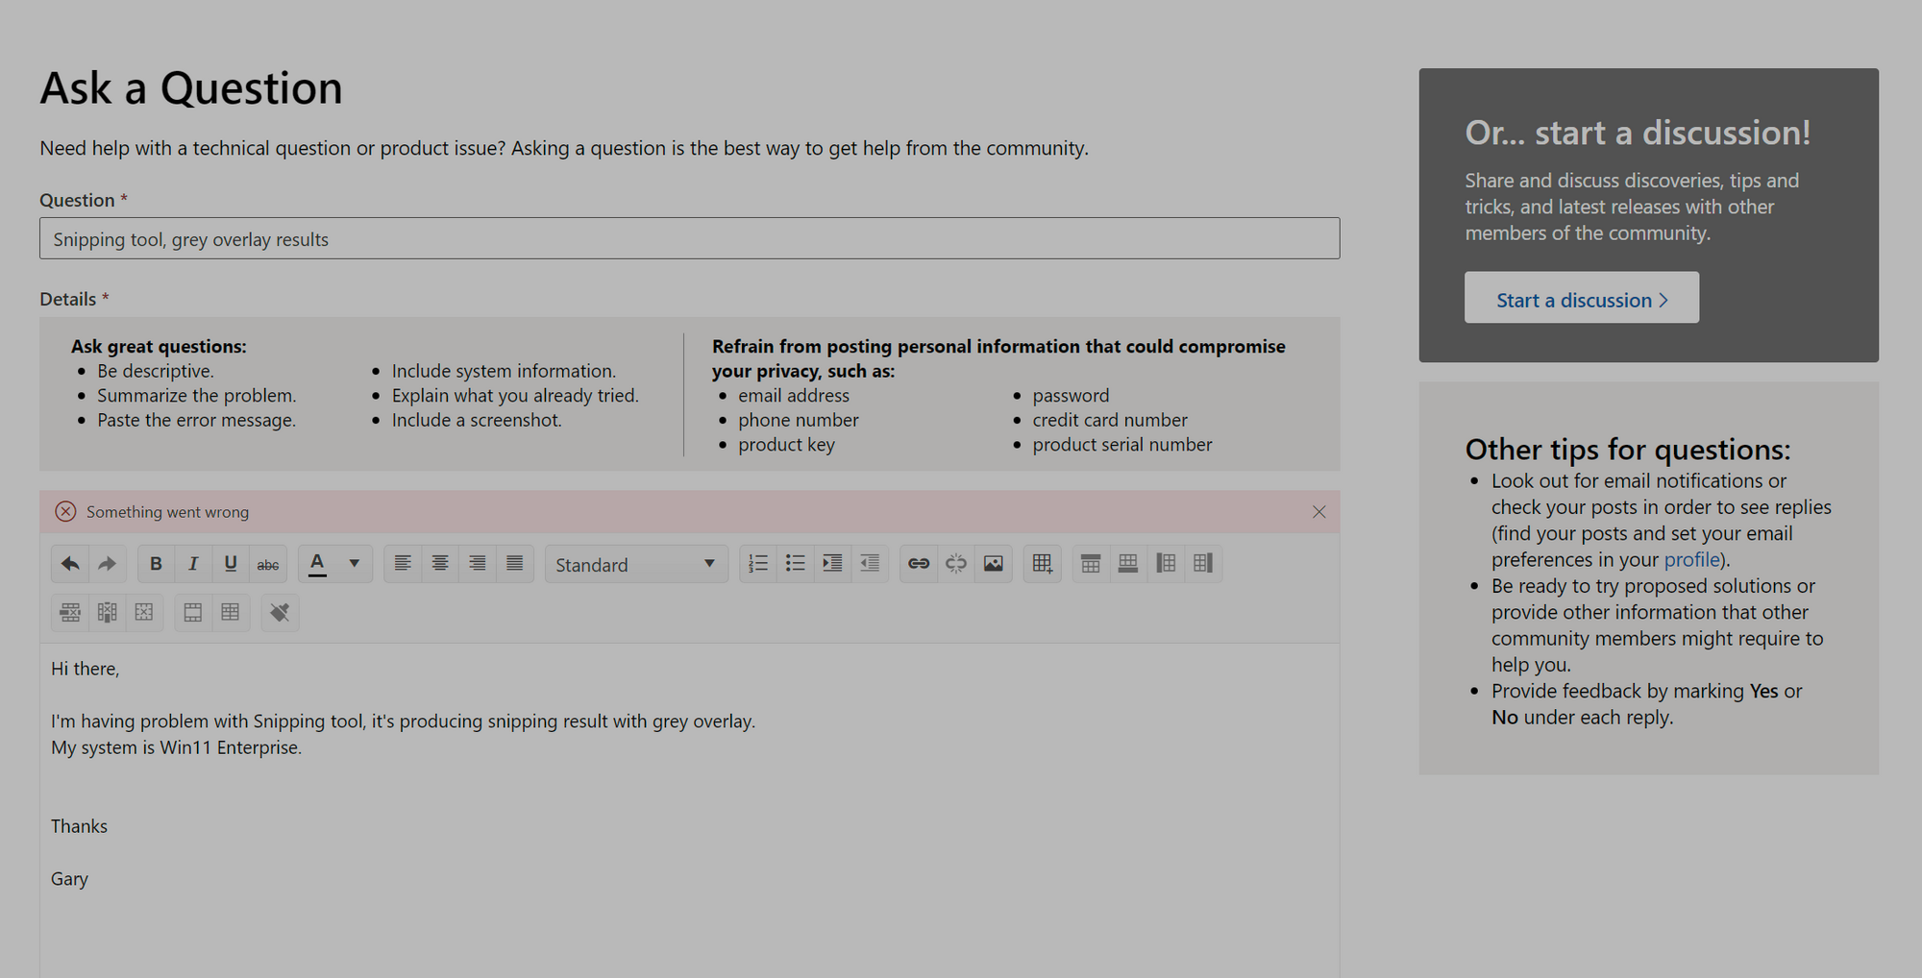The image size is (1922, 978).
Task: Click 'Or... start a discussion!' heading
Action: pos(1638,133)
